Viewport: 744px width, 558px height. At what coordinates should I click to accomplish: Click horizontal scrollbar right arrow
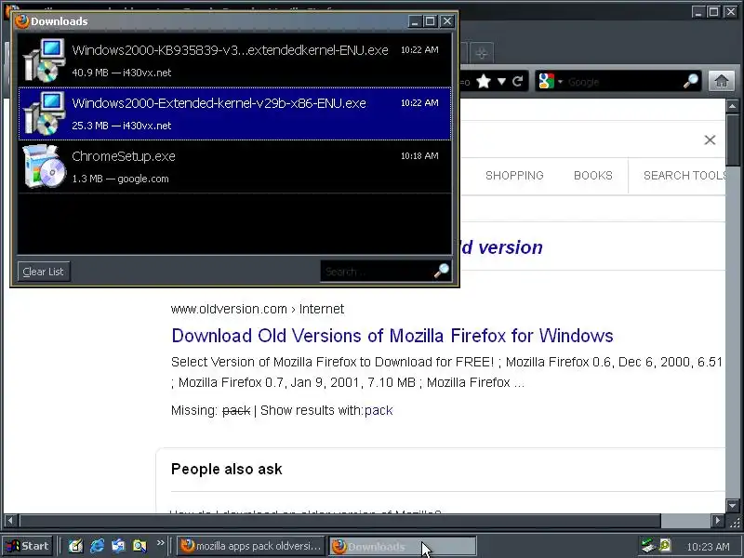click(717, 521)
